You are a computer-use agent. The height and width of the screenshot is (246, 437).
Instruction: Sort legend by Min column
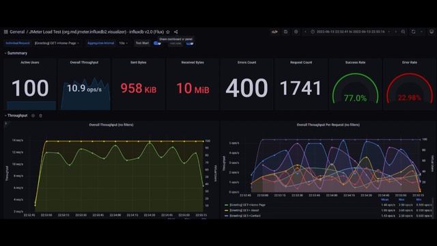(419, 200)
